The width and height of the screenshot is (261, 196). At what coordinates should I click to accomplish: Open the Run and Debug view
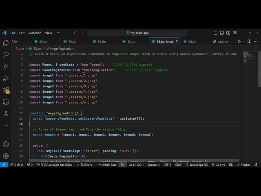(x=6, y=78)
